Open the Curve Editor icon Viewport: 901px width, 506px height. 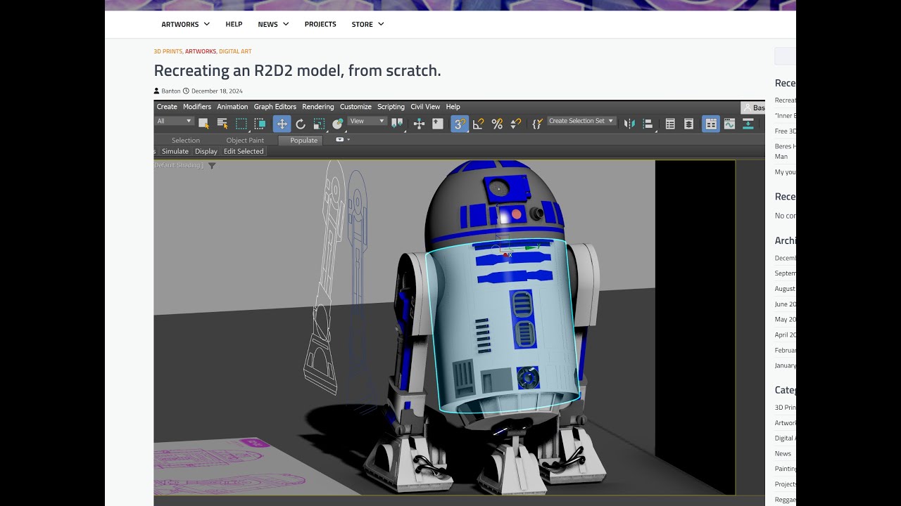pyautogui.click(x=729, y=124)
